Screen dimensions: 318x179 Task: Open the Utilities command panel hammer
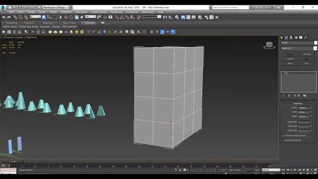tap(306, 38)
